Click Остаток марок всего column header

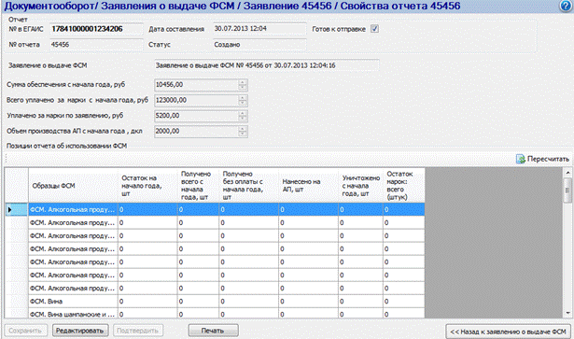point(404,186)
